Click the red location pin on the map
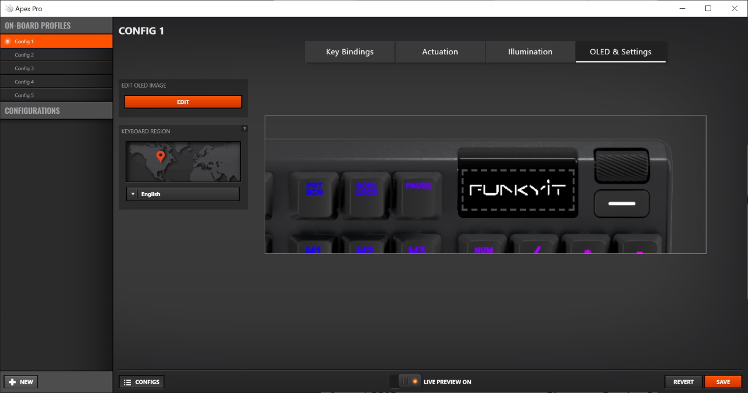 pyautogui.click(x=161, y=156)
